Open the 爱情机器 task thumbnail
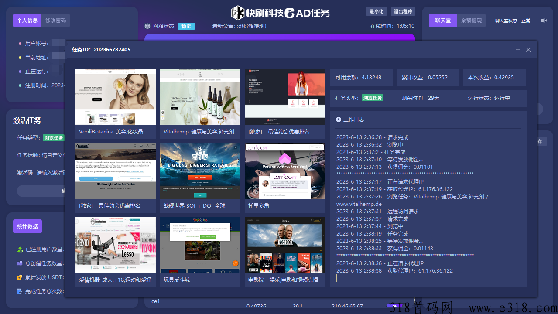The image size is (558, 314). (116, 245)
